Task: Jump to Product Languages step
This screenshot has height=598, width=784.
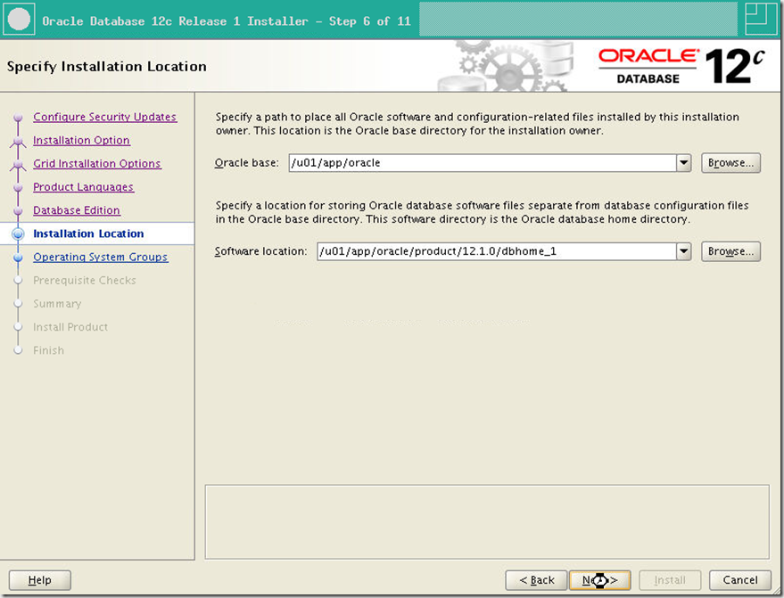Action: click(83, 187)
